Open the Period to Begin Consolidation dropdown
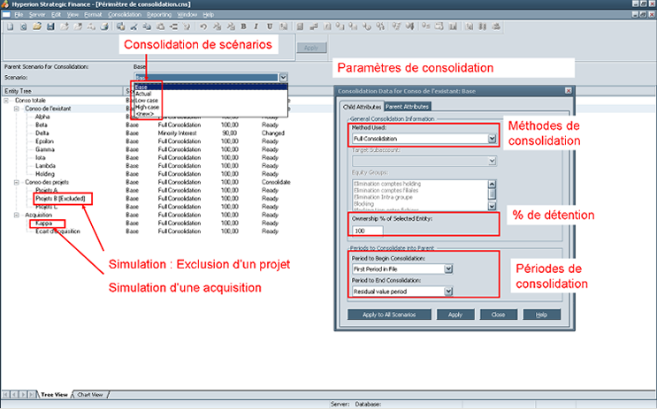 pyautogui.click(x=448, y=269)
